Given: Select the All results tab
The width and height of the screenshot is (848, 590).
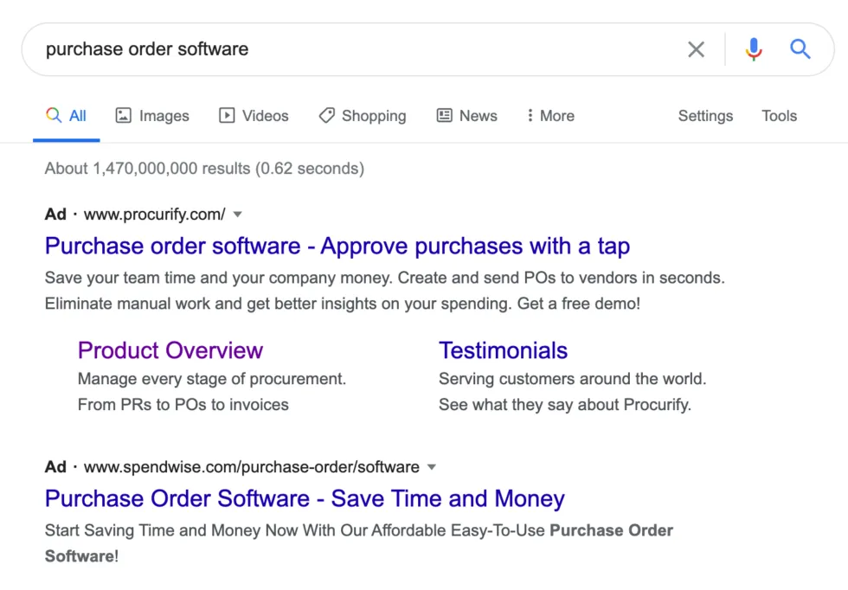Looking at the screenshot, I should (x=67, y=116).
